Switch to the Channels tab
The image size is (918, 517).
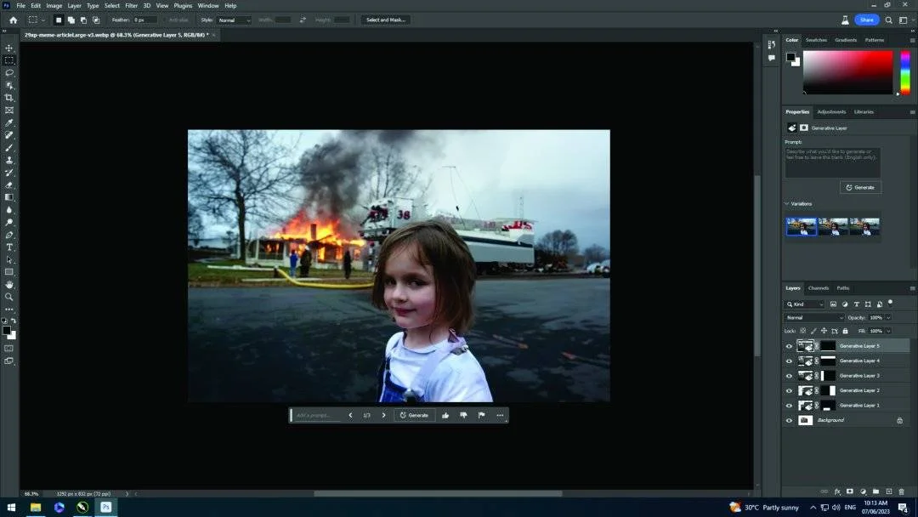coord(819,288)
